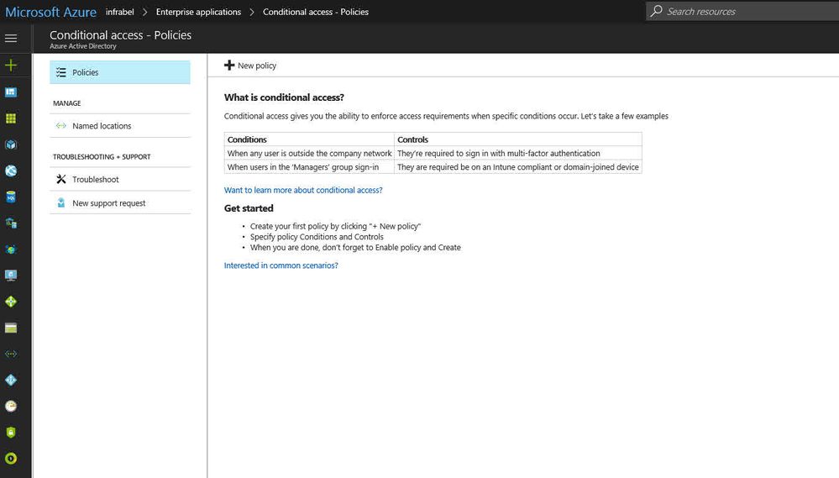Go to the Enterprise applications breadcrumb
839x478 pixels.
pos(198,12)
